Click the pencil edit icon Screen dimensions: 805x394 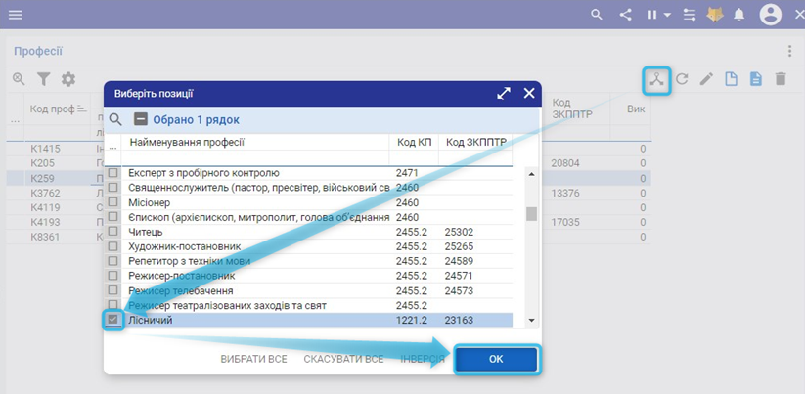point(706,79)
